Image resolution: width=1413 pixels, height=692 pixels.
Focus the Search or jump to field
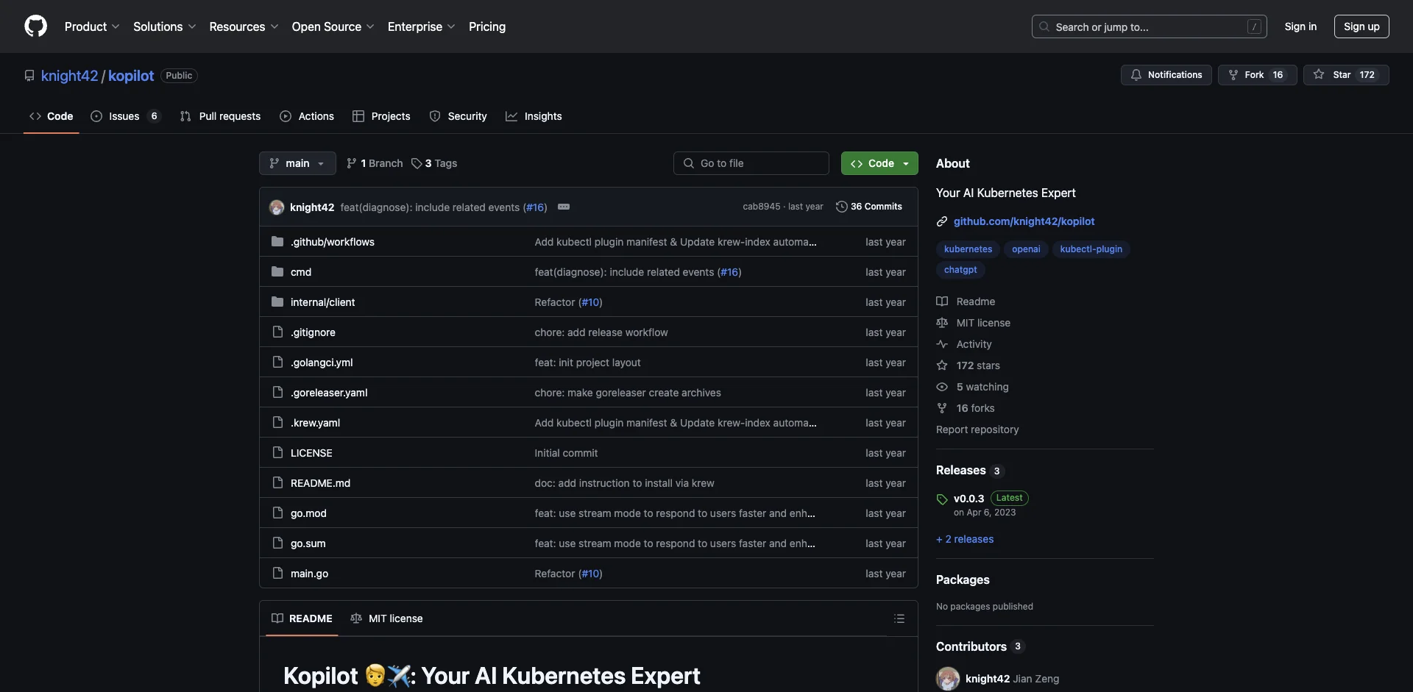(1149, 26)
